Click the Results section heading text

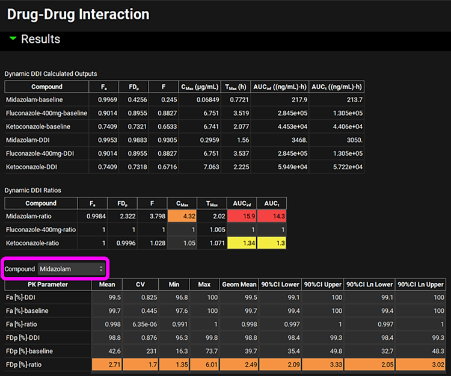click(41, 39)
